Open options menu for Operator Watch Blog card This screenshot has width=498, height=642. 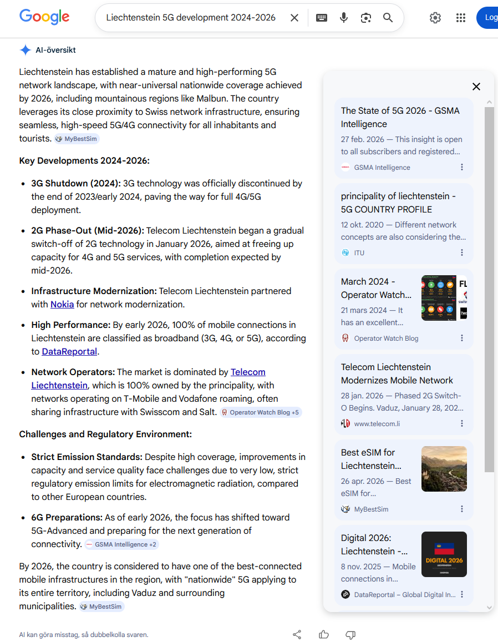[462, 338]
